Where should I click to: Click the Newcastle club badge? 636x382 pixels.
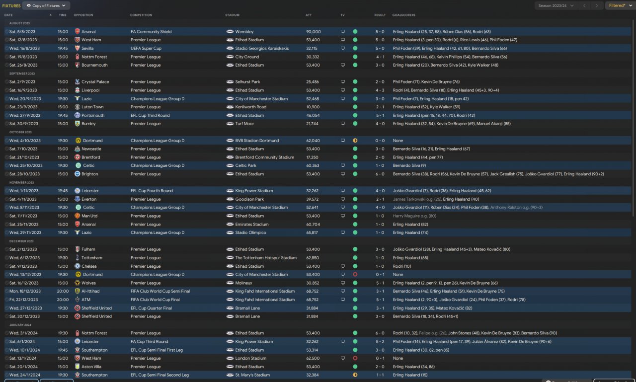tap(77, 149)
